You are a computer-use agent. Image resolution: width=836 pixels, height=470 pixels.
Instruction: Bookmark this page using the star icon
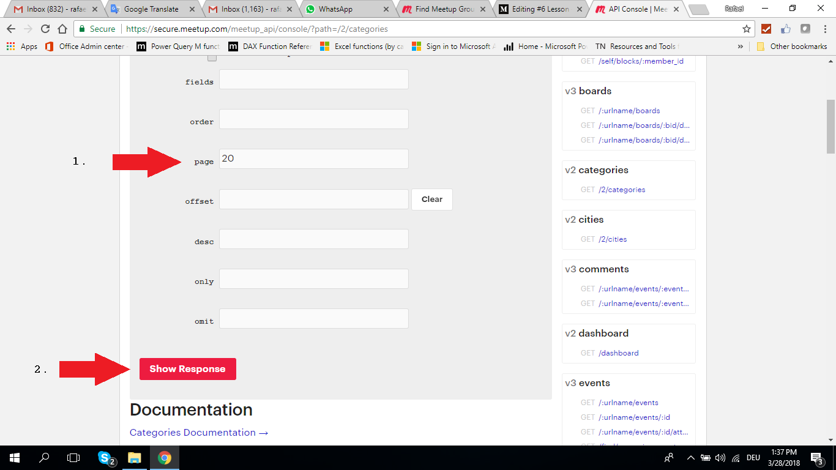click(x=747, y=28)
